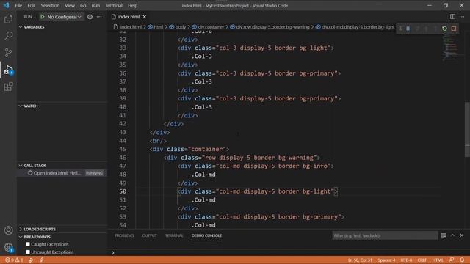The width and height of the screenshot is (470, 264).
Task: Toggle the Caught Exceptions checkbox
Action: (x=28, y=244)
